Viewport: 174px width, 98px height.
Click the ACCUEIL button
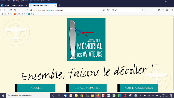pos(35,88)
